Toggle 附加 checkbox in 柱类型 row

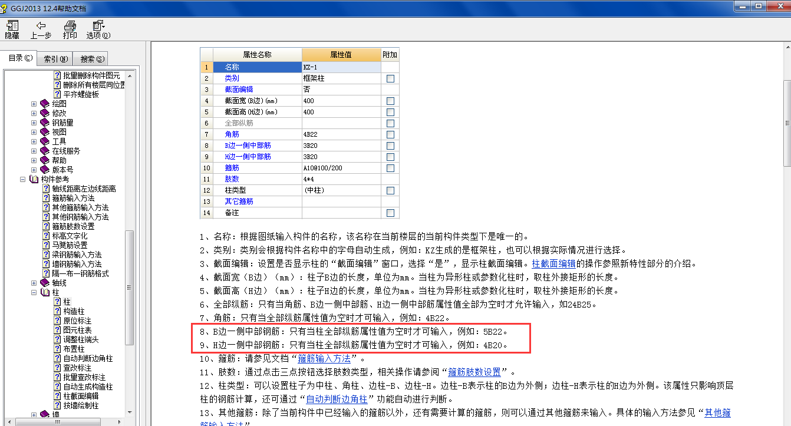pyautogui.click(x=390, y=190)
